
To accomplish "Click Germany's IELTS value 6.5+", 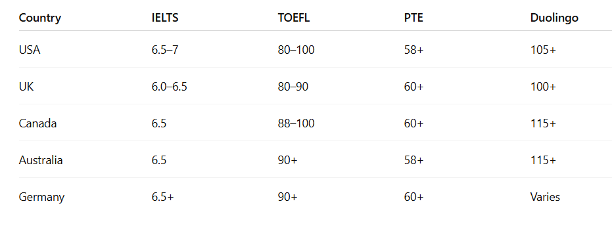I will point(163,197).
